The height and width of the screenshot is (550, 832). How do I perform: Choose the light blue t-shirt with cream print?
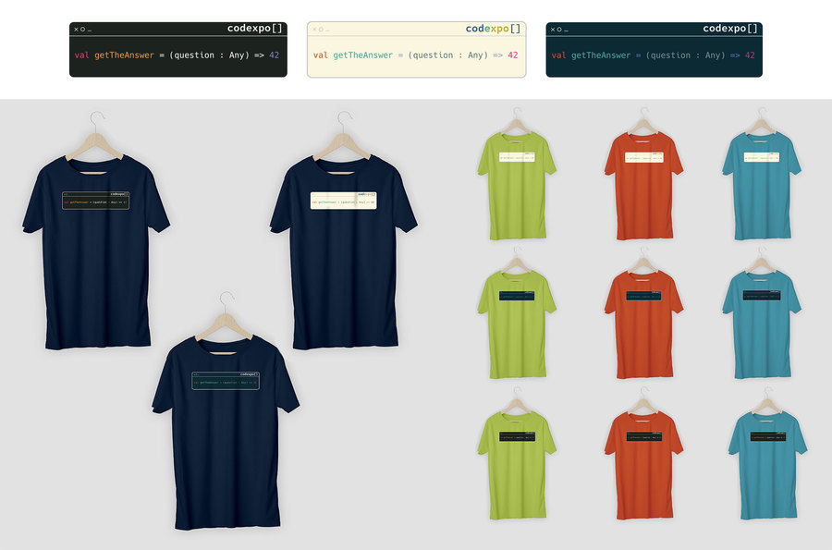click(762, 186)
